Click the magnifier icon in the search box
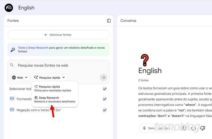Image resolution: width=212 pixels, height=139 pixels. pos(12,65)
